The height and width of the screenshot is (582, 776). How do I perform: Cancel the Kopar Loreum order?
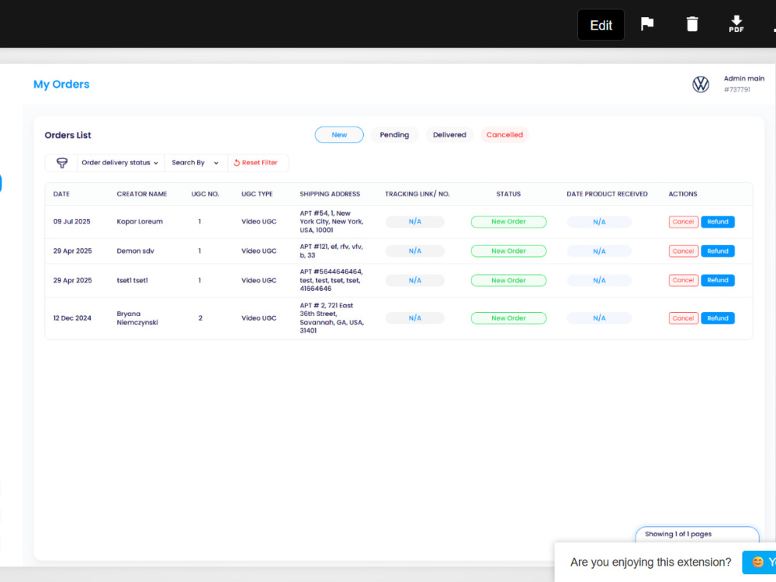(x=683, y=222)
